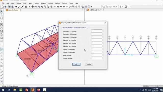
Task: Click the Print graphics toolbar icon
Action: coord(12,7)
